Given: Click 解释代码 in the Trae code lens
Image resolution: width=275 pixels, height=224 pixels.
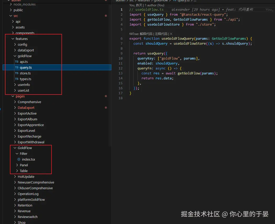Looking at the screenshot, I should pyautogui.click(x=146, y=34).
